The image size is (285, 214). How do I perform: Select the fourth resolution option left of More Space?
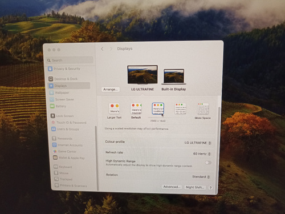[180, 109]
